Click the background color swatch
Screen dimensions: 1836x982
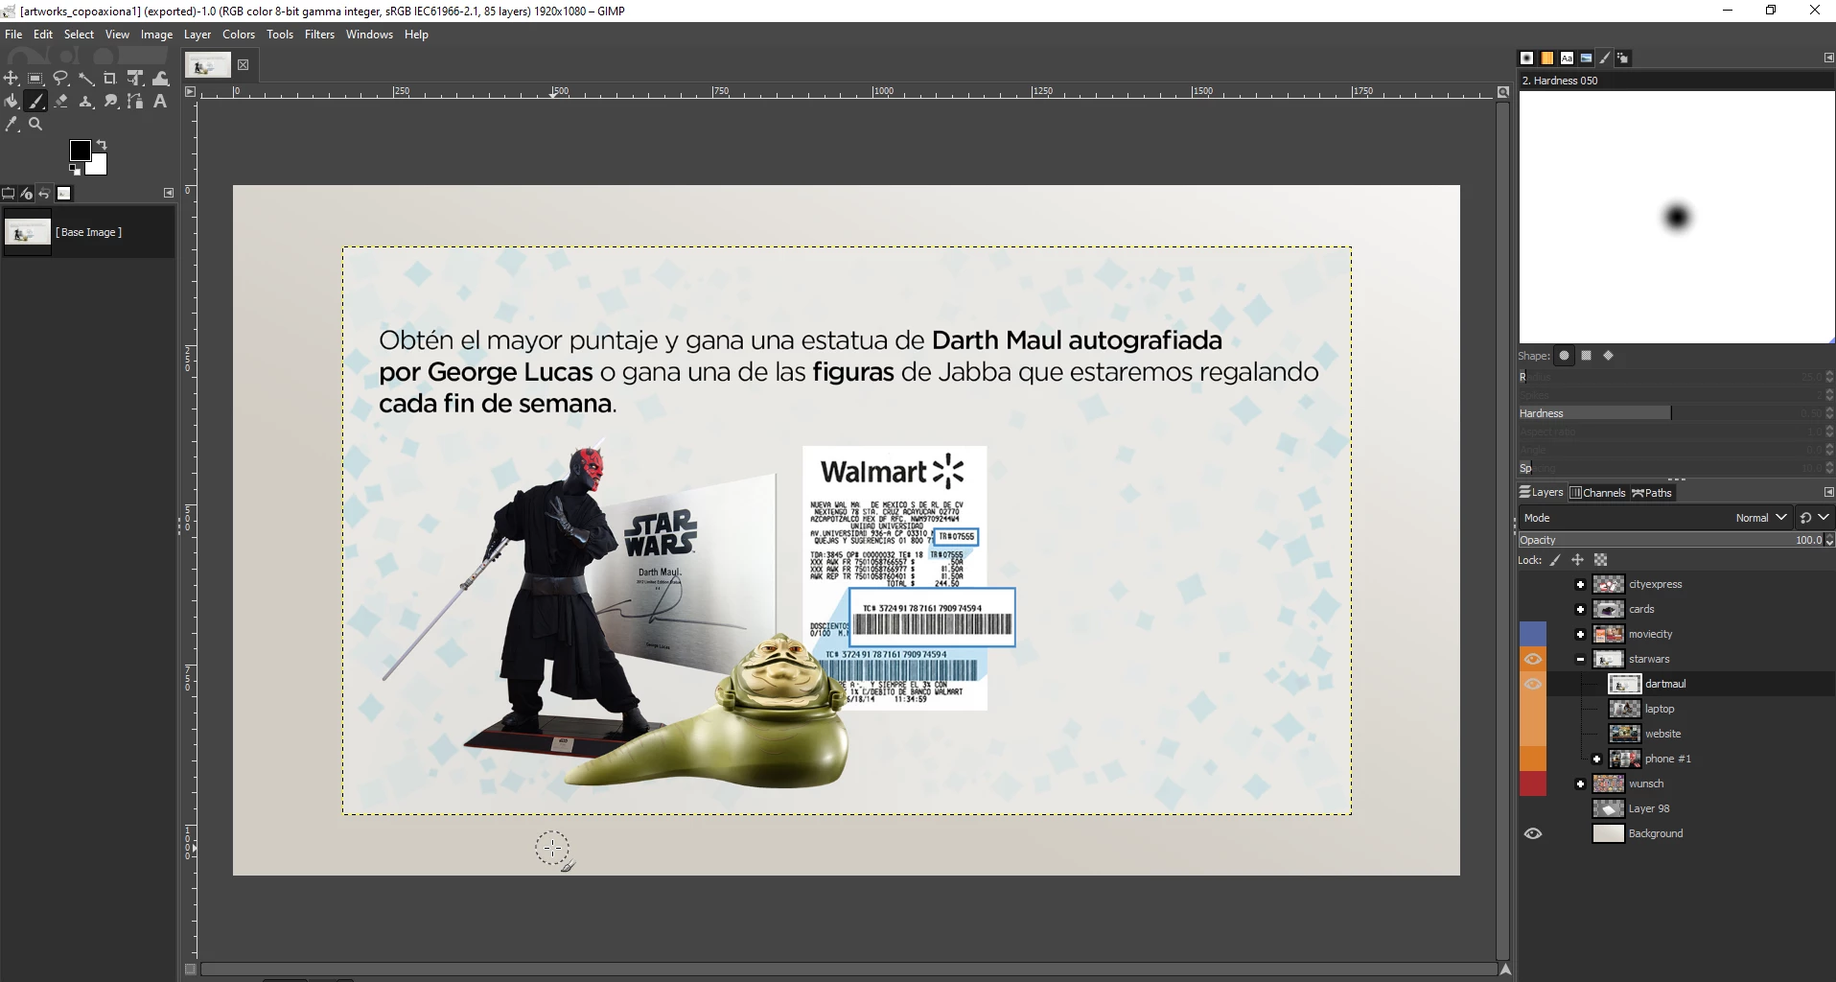[x=98, y=166]
